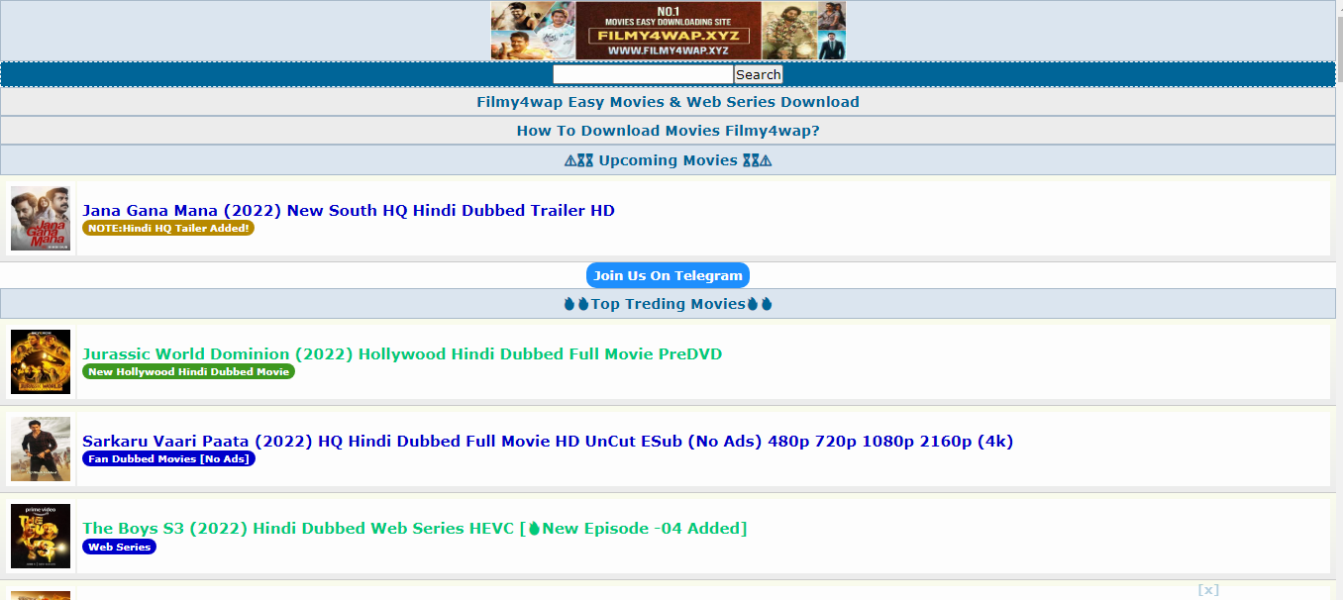Click Join Us On Telegram button

[x=668, y=275]
